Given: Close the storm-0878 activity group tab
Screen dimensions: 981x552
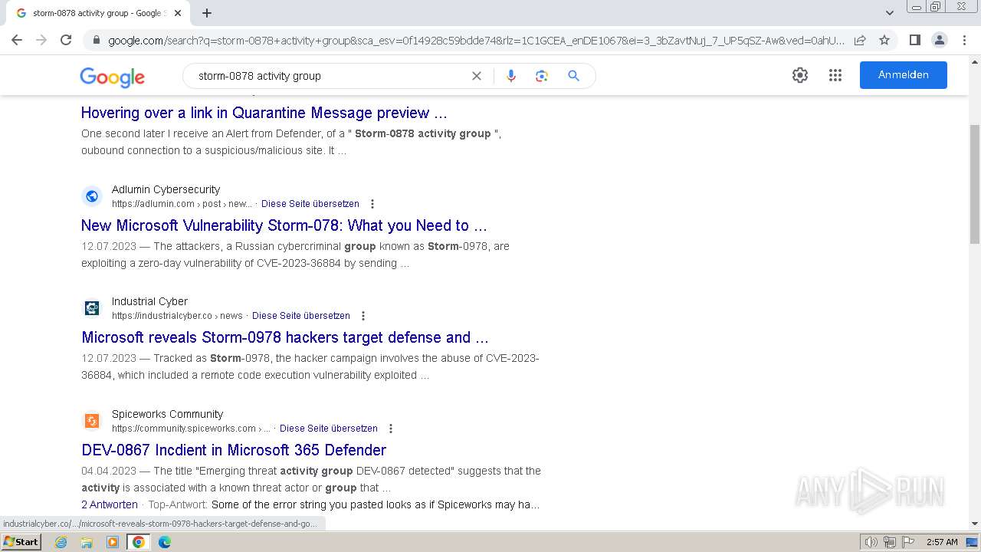Looking at the screenshot, I should tap(178, 13).
